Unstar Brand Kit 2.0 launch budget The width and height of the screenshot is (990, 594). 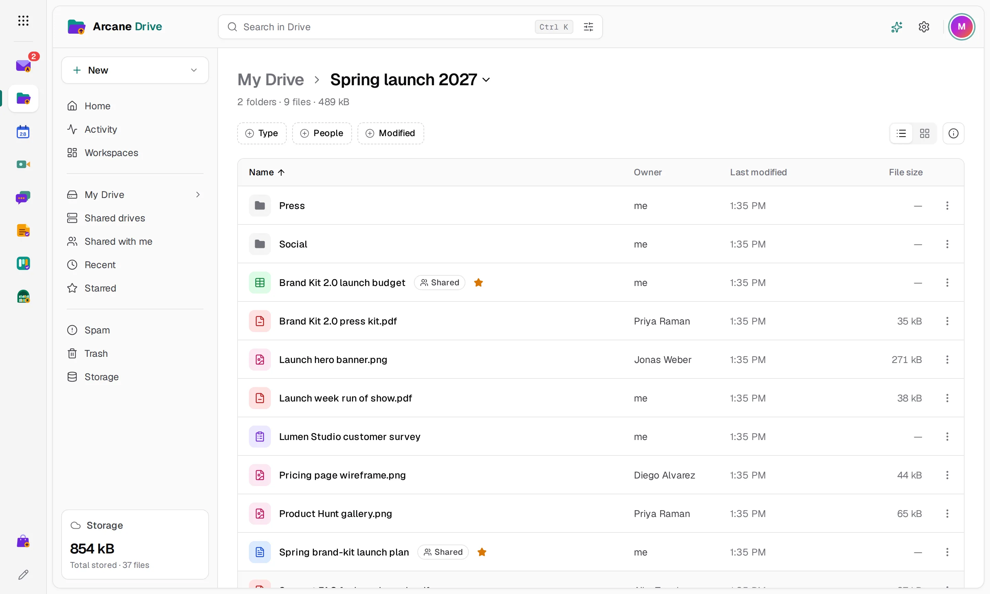pyautogui.click(x=478, y=283)
